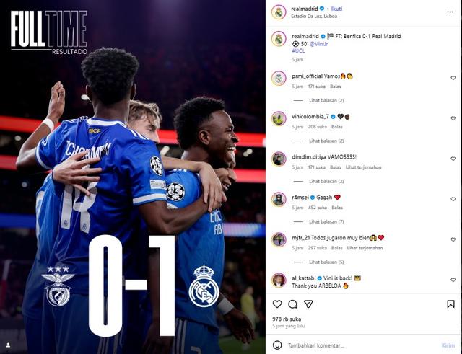Share post via paper plane icon
The image size is (462, 354).
coord(308,304)
